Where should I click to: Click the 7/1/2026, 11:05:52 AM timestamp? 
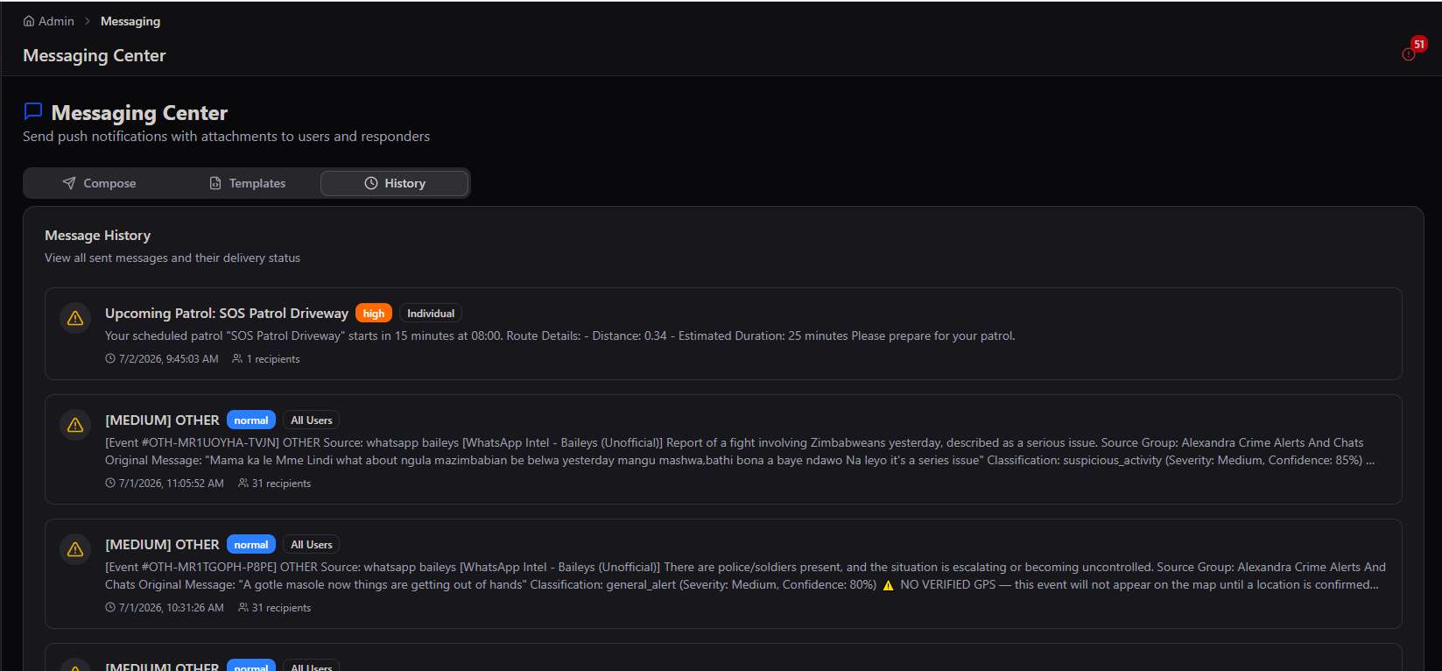click(172, 484)
